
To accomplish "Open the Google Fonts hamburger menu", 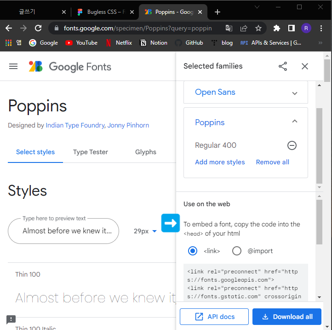I will tap(13, 66).
